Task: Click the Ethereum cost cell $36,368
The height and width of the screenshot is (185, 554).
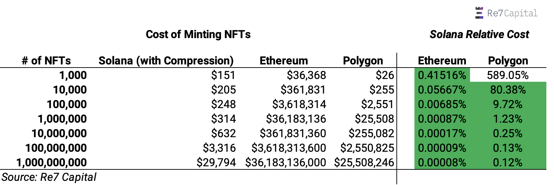Action: pyautogui.click(x=307, y=75)
